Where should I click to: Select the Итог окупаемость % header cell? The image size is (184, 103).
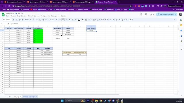(80, 53)
